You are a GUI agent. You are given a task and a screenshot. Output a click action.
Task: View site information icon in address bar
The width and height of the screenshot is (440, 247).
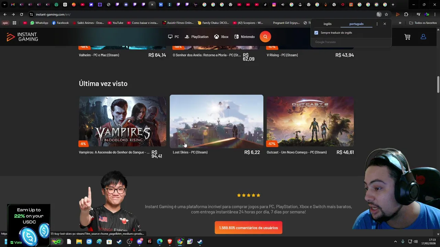coord(31,14)
